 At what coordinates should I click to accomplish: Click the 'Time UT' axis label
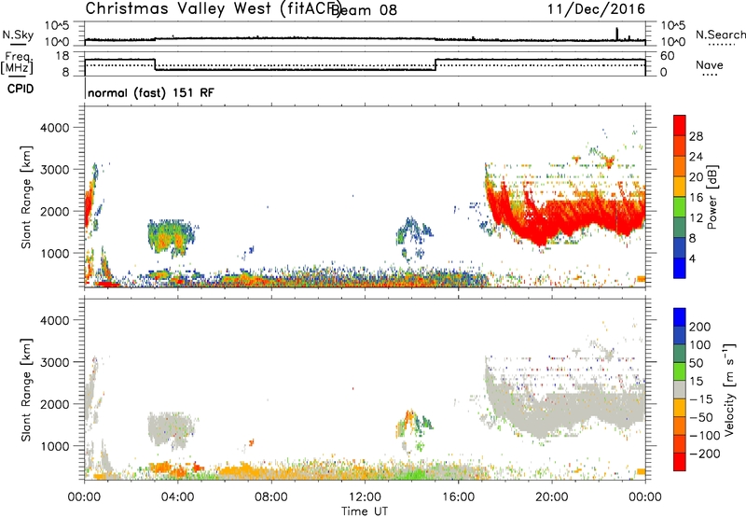[x=365, y=511]
